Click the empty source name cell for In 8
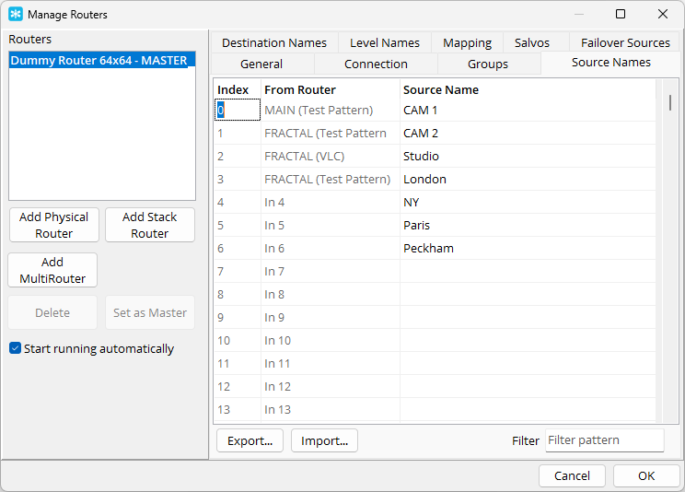The width and height of the screenshot is (685, 492). (x=528, y=294)
